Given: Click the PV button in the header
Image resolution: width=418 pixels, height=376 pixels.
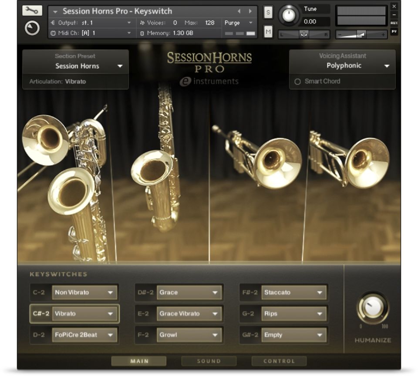Looking at the screenshot, I should tap(394, 31).
